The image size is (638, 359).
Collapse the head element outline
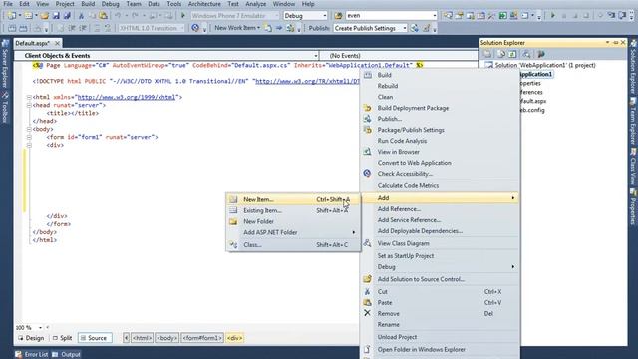29,105
